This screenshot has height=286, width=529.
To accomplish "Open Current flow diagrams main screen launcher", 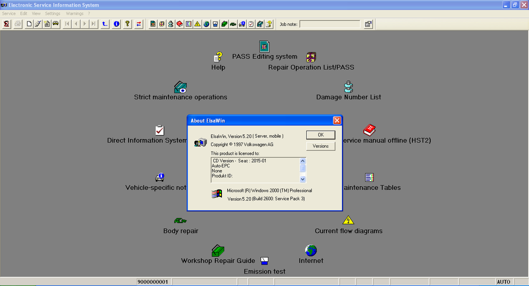I will [348, 225].
